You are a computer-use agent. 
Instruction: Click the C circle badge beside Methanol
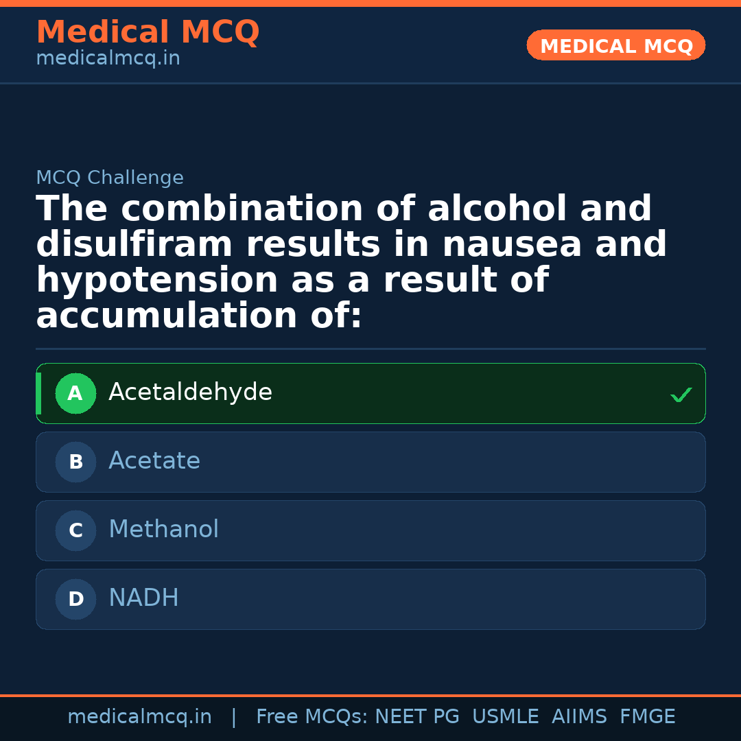click(75, 530)
